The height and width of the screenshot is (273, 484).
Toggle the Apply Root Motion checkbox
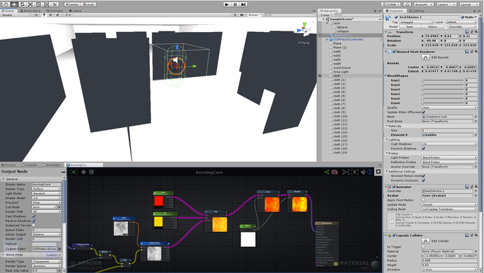click(424, 200)
